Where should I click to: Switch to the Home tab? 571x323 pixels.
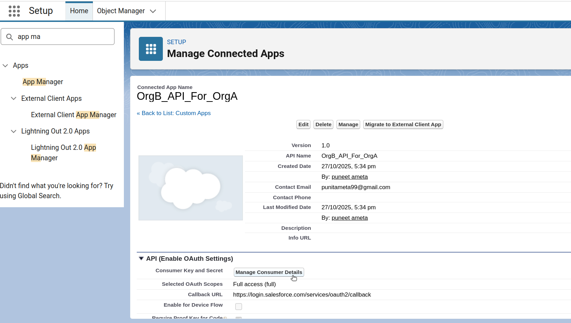click(x=79, y=10)
